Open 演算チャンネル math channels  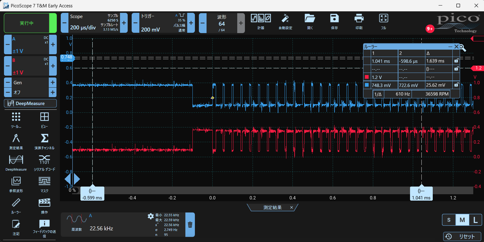[45, 141]
